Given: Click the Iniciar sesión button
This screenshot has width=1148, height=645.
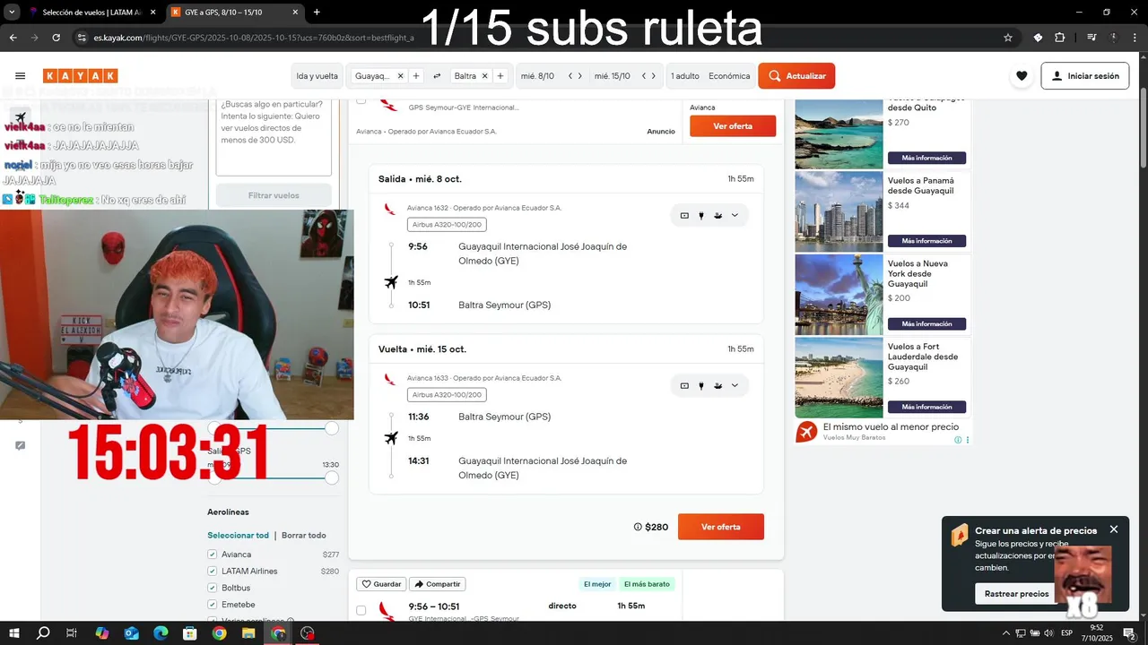Looking at the screenshot, I should pyautogui.click(x=1084, y=76).
